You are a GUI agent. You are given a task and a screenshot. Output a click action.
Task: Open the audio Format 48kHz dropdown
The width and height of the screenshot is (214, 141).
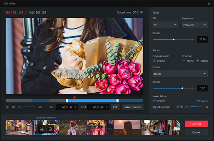[x=180, y=74]
